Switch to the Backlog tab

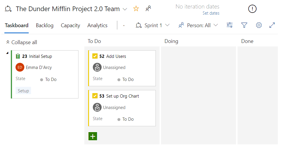coord(45,25)
